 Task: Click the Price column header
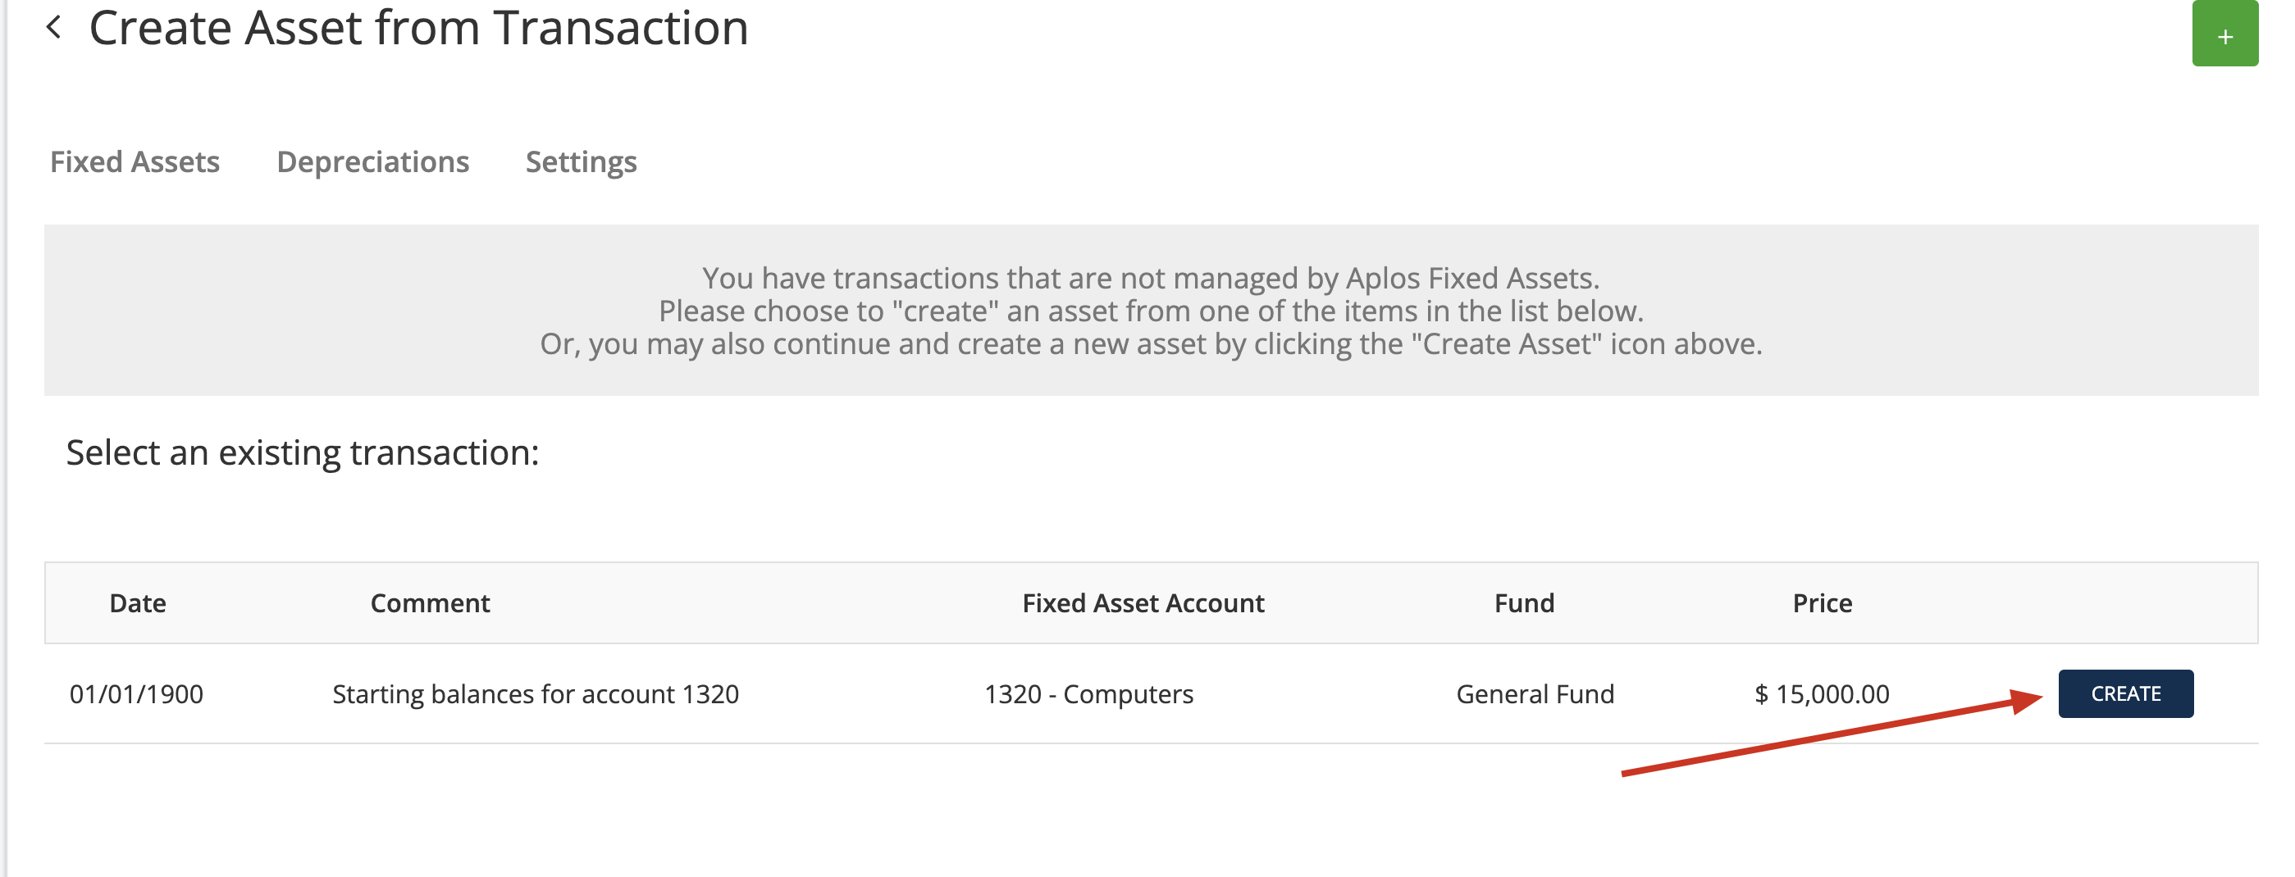click(1822, 604)
